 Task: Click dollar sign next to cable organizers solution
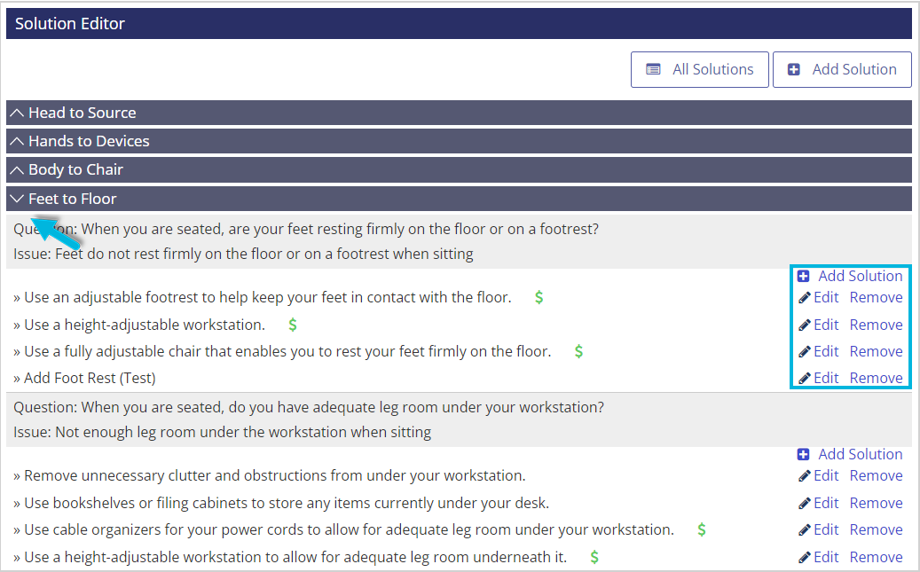(x=701, y=529)
